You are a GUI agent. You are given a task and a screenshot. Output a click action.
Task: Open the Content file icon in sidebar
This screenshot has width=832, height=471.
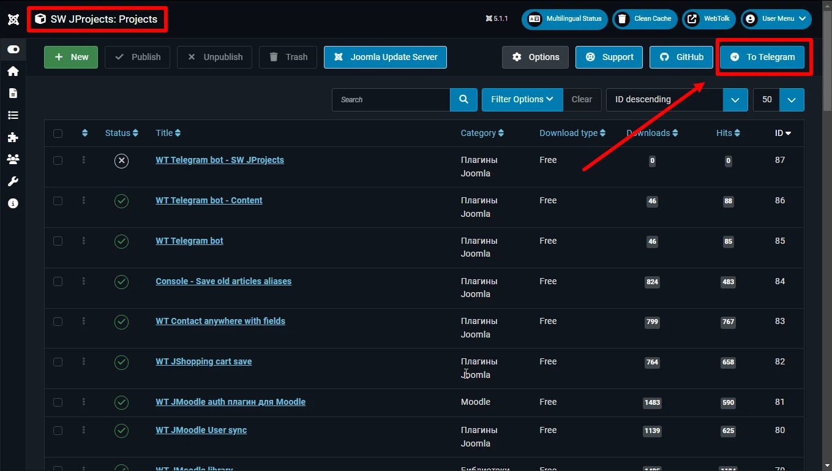pos(13,93)
